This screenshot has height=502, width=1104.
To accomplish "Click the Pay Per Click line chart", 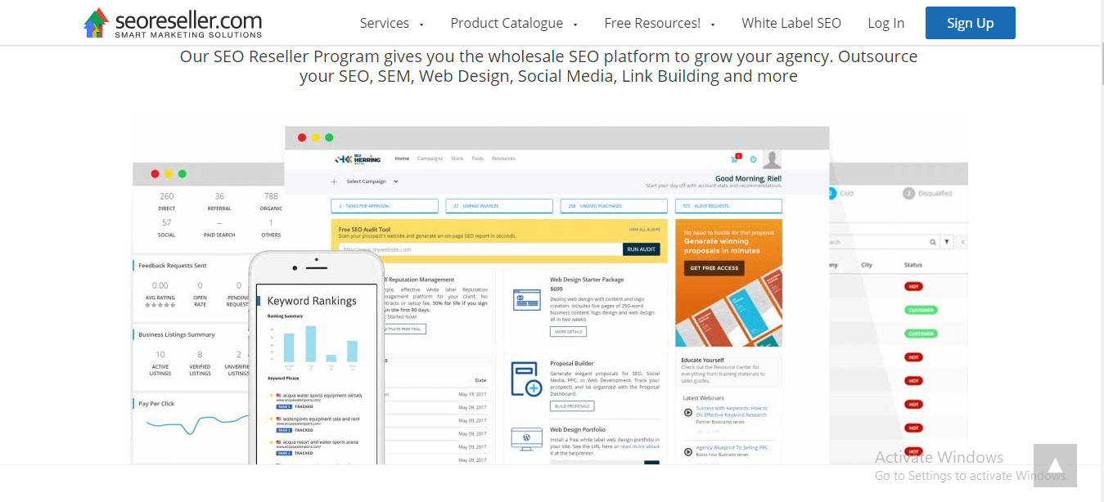I will click(x=196, y=424).
